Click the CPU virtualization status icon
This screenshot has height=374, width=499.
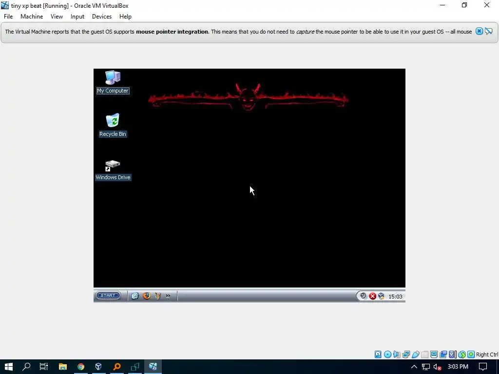pyautogui.click(x=453, y=355)
